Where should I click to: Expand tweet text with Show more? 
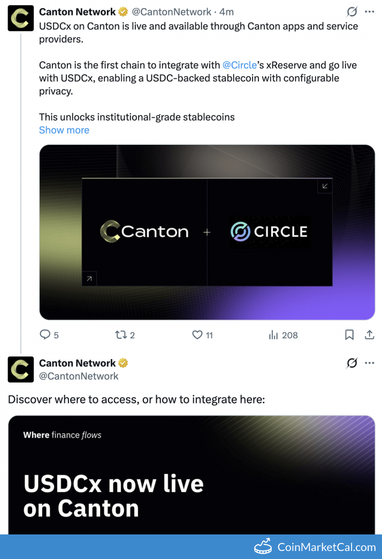64,130
